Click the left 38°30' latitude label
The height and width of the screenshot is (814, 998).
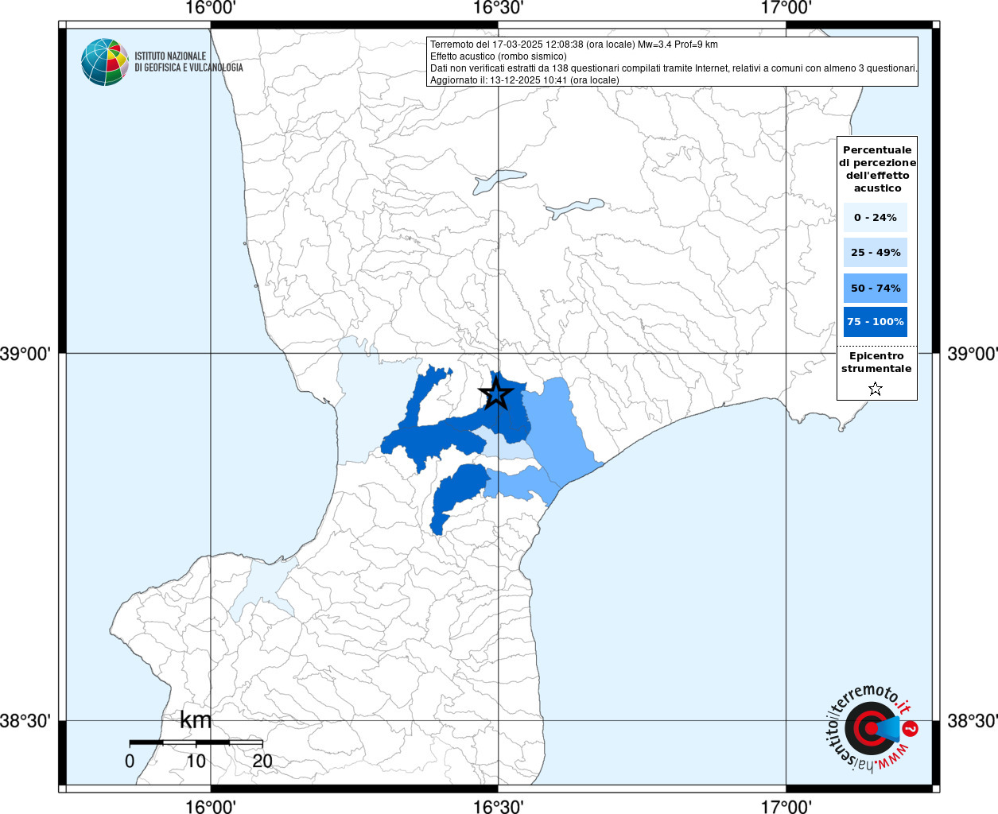point(25,721)
